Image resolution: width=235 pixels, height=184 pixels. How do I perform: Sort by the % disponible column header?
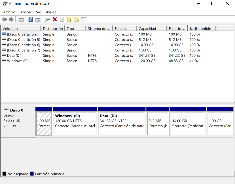(202, 29)
